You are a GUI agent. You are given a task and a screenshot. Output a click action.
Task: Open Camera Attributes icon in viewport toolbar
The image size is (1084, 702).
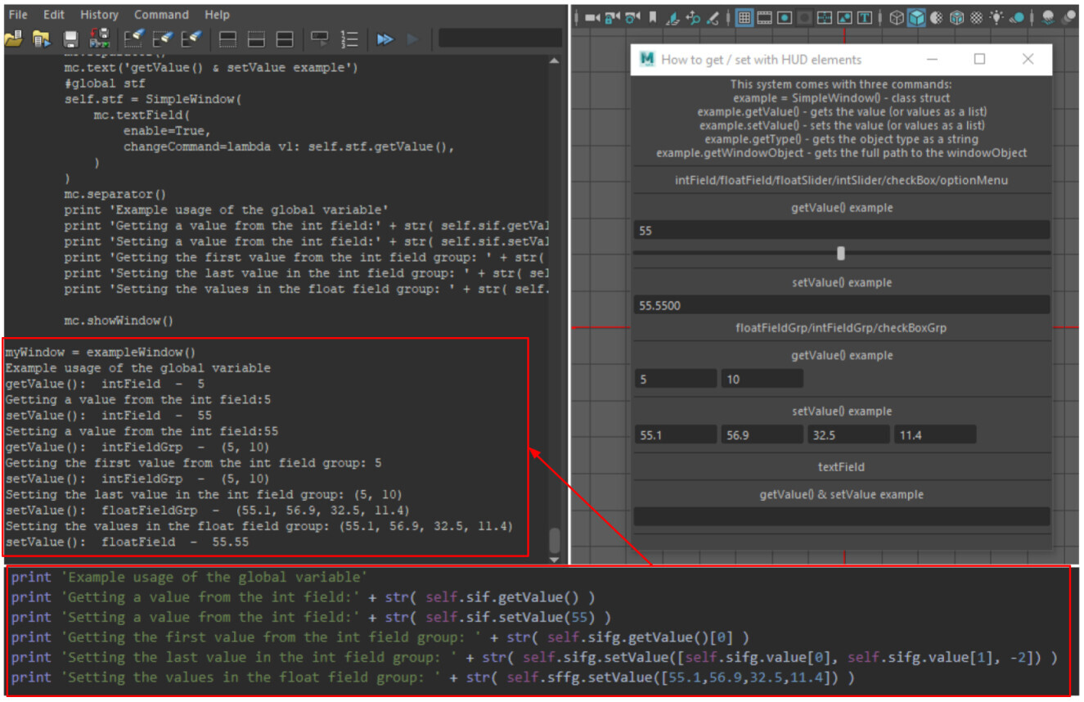[x=632, y=17]
